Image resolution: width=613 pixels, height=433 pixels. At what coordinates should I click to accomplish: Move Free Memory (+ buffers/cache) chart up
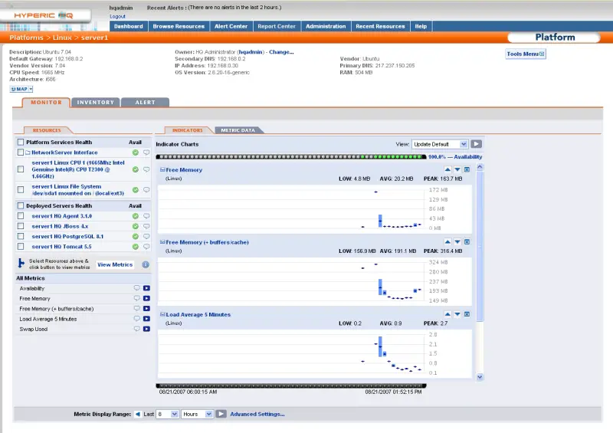[x=447, y=241]
